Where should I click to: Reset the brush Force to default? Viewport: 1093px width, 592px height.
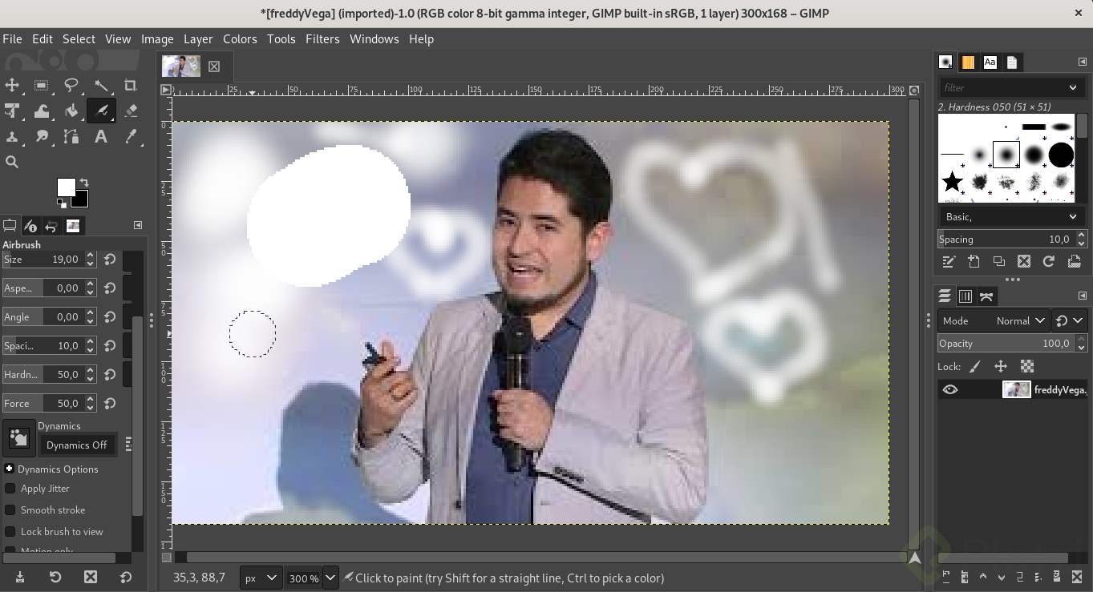coord(110,404)
